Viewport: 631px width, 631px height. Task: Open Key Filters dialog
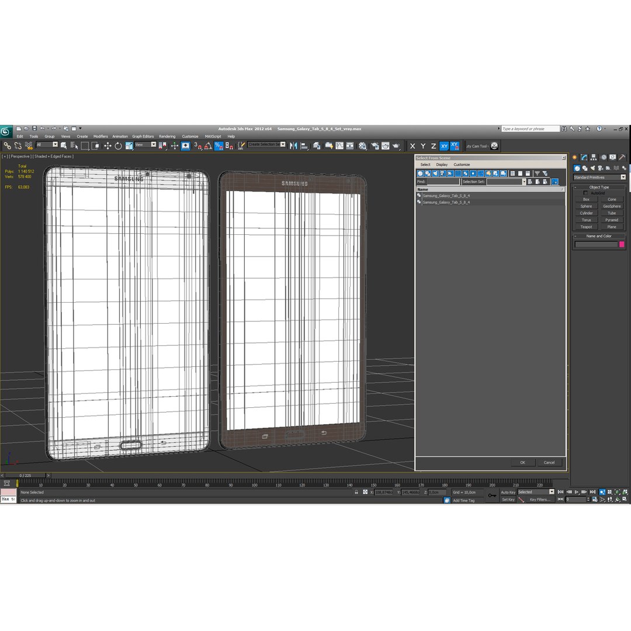point(540,500)
